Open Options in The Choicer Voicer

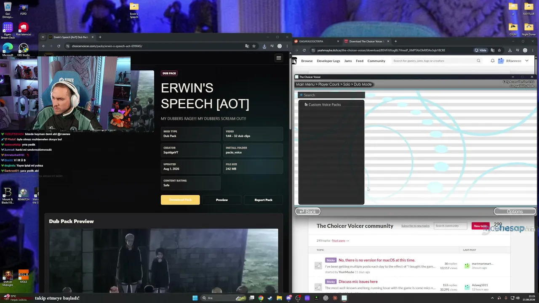[515, 211]
